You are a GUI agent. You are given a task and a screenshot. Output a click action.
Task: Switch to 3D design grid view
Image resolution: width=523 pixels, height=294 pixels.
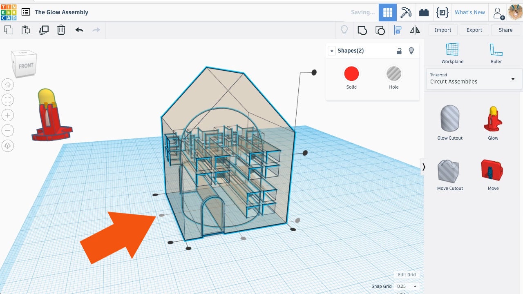pos(388,12)
